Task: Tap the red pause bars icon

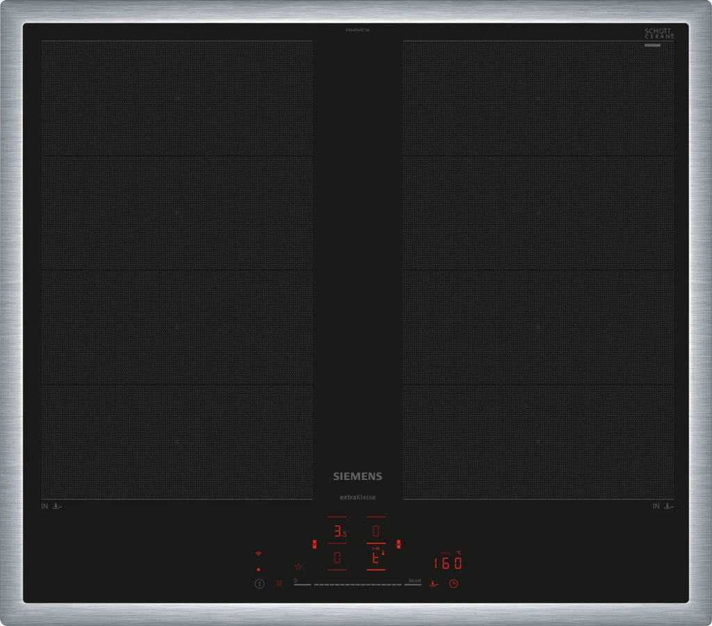Action: click(x=278, y=584)
